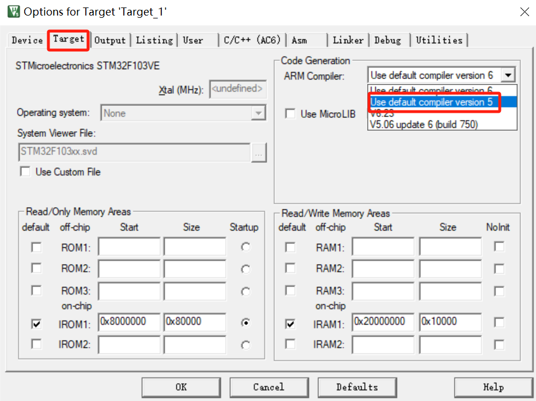Viewport: 536px width, 401px height.
Task: Open the Output tab
Action: point(110,40)
